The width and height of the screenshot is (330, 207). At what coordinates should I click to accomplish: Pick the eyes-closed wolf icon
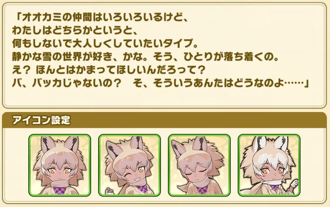[199, 165]
